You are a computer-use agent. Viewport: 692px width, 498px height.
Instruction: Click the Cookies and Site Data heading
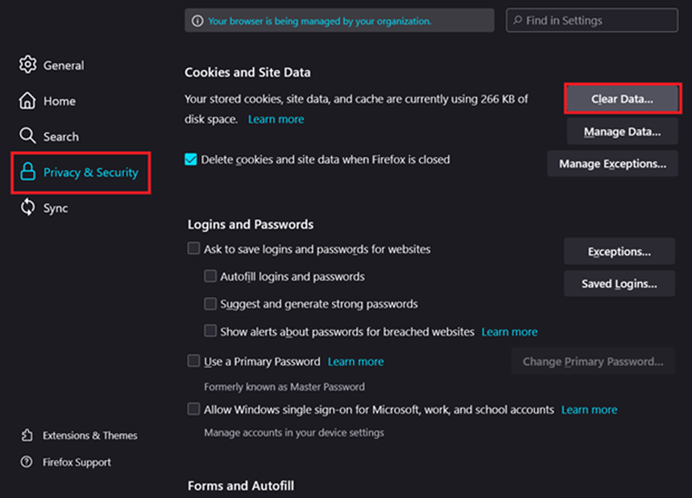point(248,72)
